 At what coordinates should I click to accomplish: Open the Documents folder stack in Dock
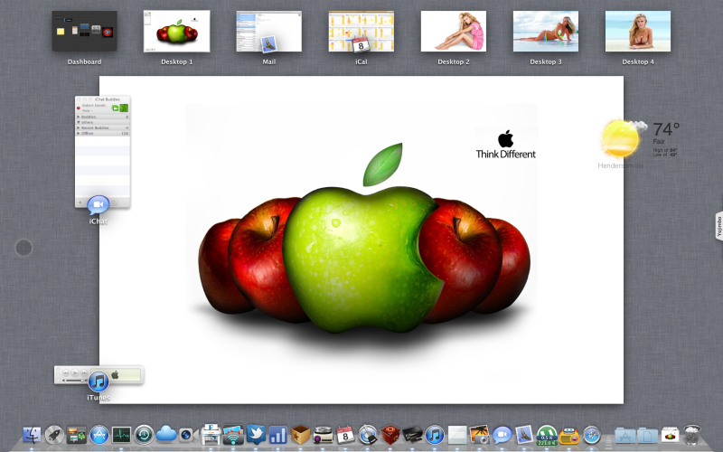[647, 436]
